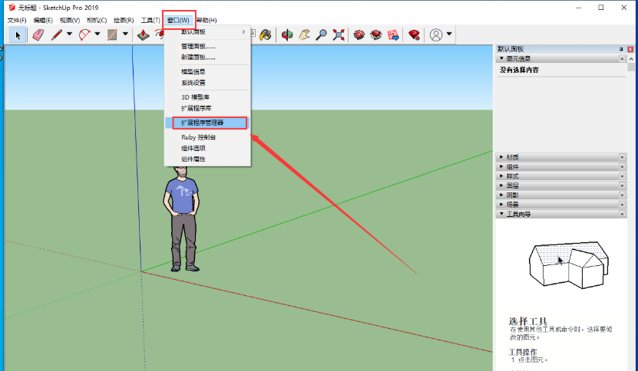Close the 默认面板 tray
This screenshot has width=638, height=371.
[x=630, y=49]
